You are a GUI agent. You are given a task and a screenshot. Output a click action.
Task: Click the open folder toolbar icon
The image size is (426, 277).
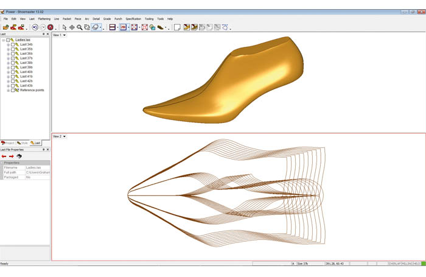pyautogui.click(x=5, y=27)
